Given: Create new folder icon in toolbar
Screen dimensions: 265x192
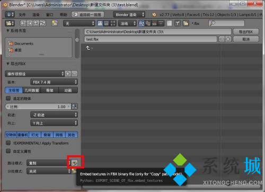Looking at the screenshot, I should click(x=55, y=23).
